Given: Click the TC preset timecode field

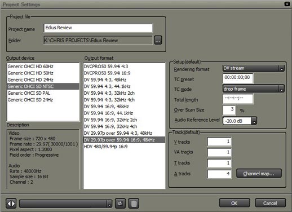Looking at the screenshot, I should (238, 78).
